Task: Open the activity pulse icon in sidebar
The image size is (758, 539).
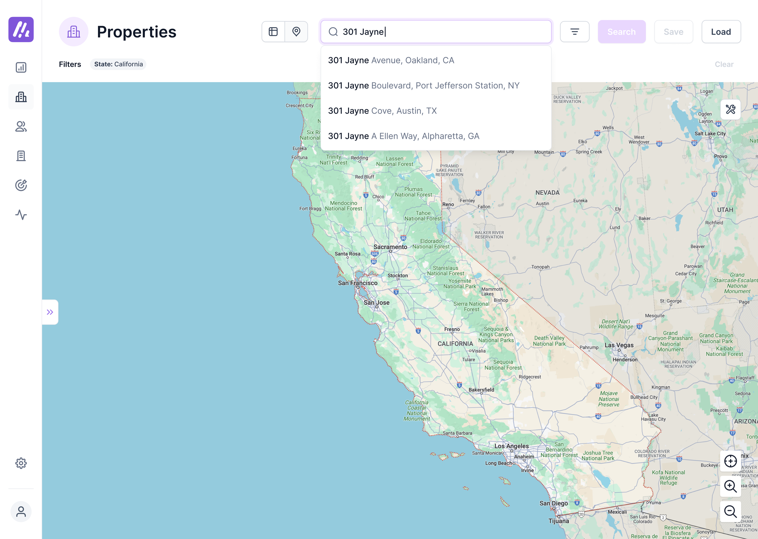Action: pyautogui.click(x=21, y=215)
